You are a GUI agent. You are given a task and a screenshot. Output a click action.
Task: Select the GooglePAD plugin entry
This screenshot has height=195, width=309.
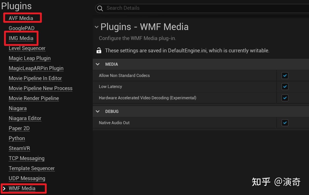tap(22, 28)
